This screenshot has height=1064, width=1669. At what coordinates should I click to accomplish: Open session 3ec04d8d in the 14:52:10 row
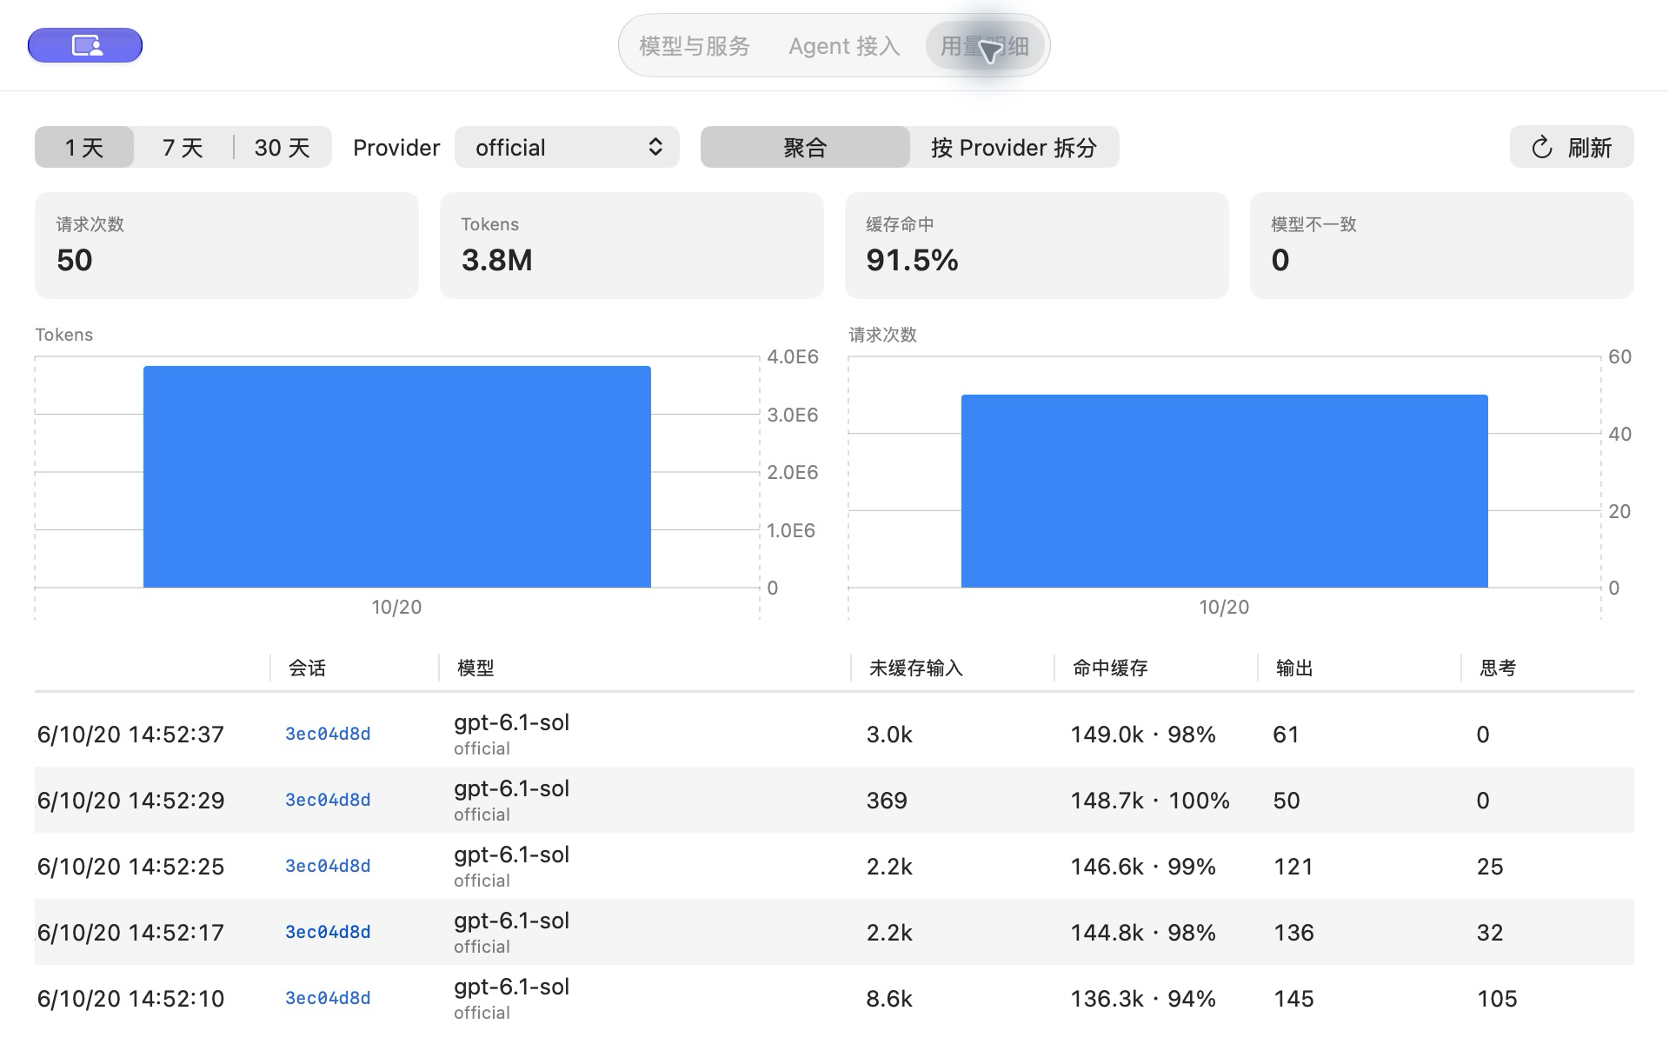pyautogui.click(x=328, y=998)
